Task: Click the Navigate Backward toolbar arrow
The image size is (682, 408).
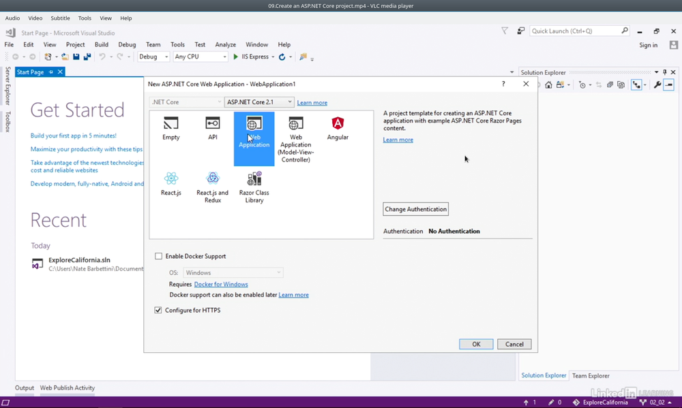Action: point(16,57)
